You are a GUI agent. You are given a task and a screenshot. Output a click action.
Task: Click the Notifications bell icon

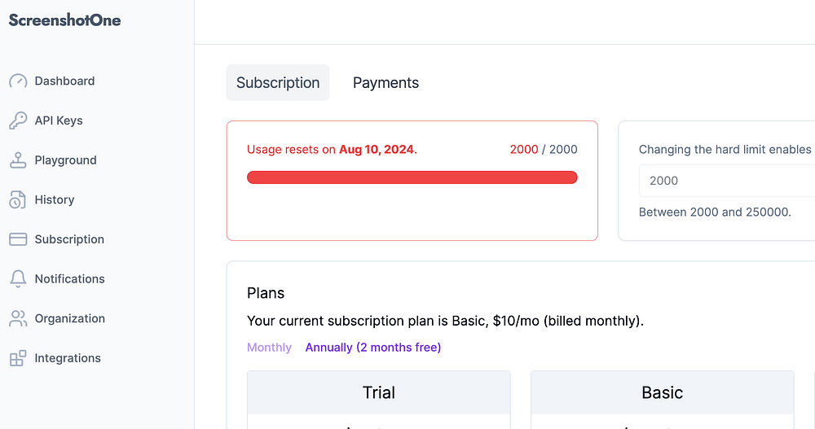[x=18, y=279]
